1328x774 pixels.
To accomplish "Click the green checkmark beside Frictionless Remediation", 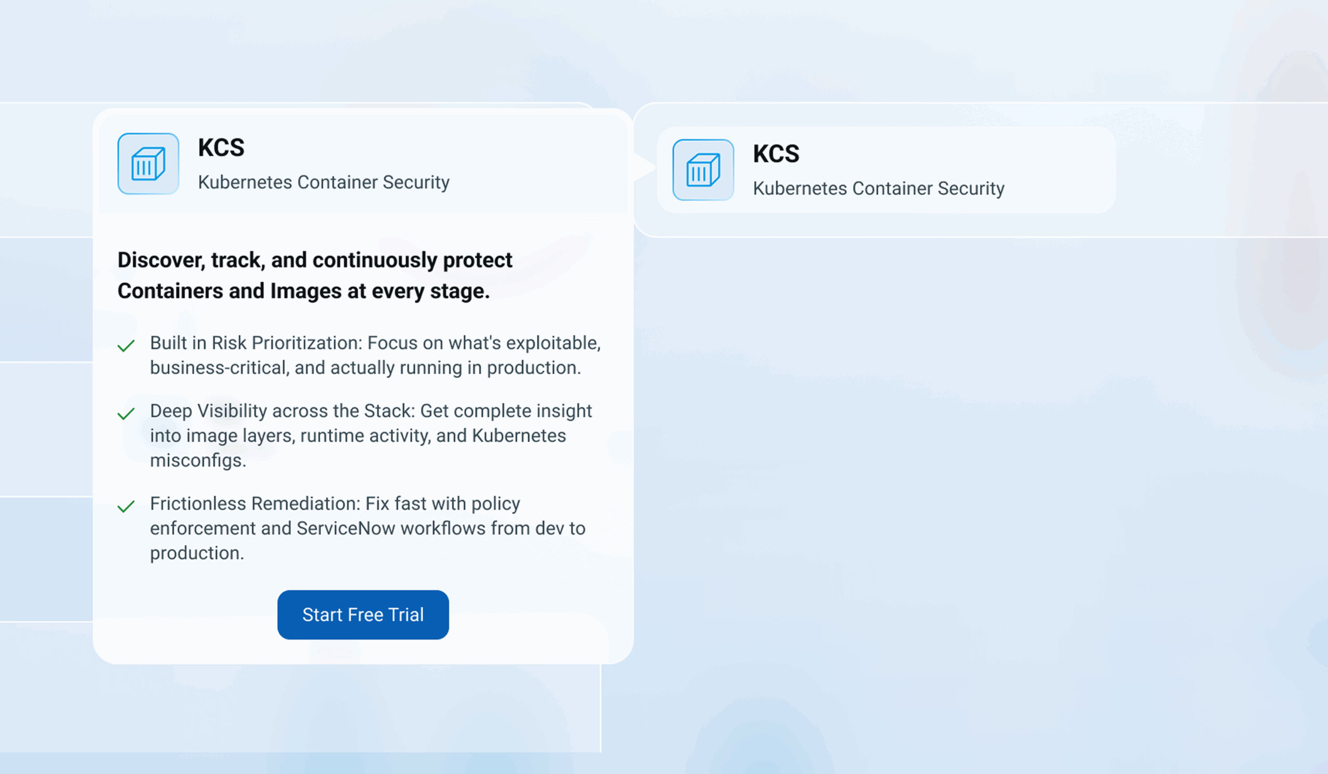I will 126,506.
